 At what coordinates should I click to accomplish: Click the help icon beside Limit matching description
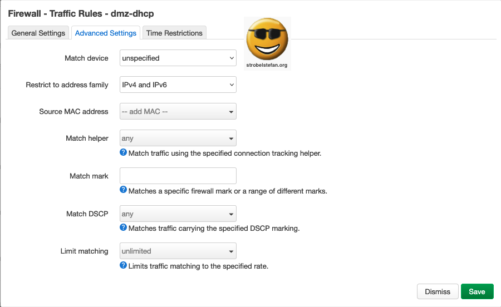[124, 266]
